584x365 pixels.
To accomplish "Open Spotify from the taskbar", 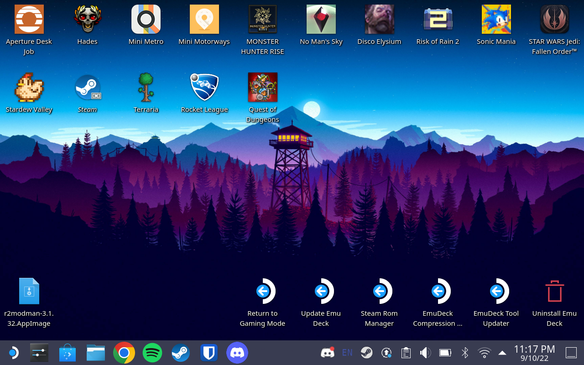I will click(152, 353).
